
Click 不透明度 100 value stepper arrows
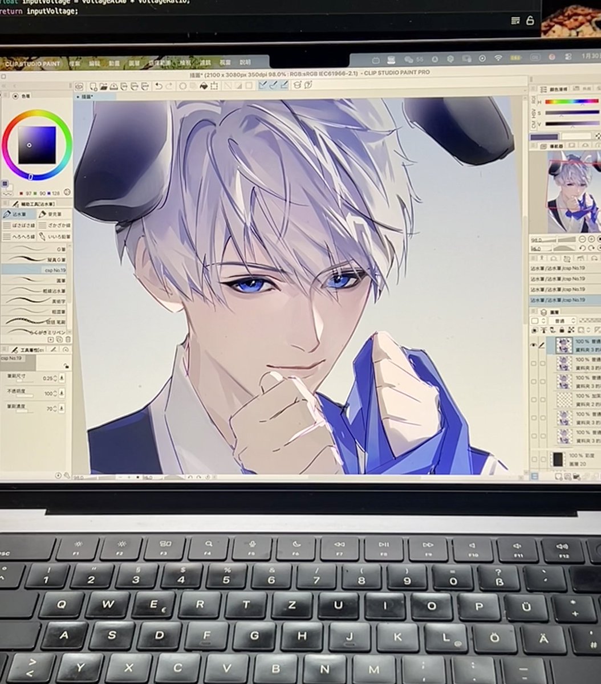tap(55, 393)
